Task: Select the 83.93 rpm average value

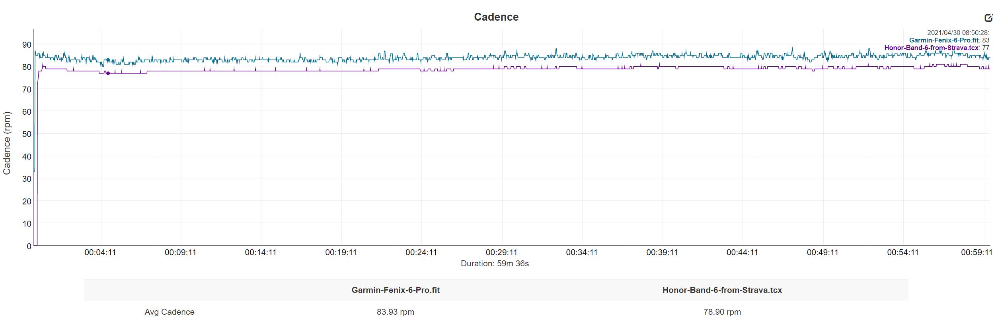Action: tap(395, 312)
